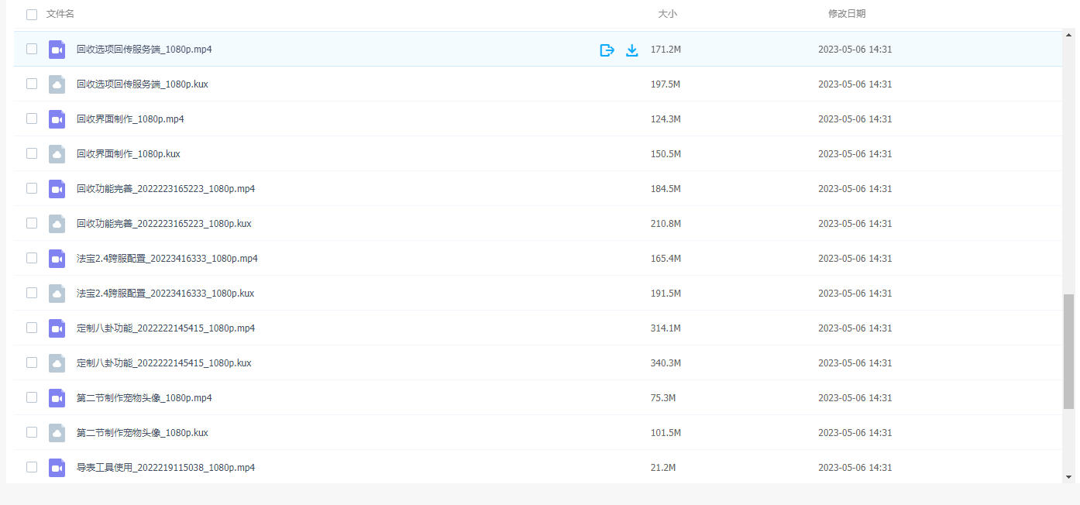
Task: Click the share icon on the first row
Action: pos(607,50)
